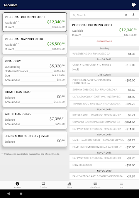Open pending Walgreens San Francisco transaction

104,54
